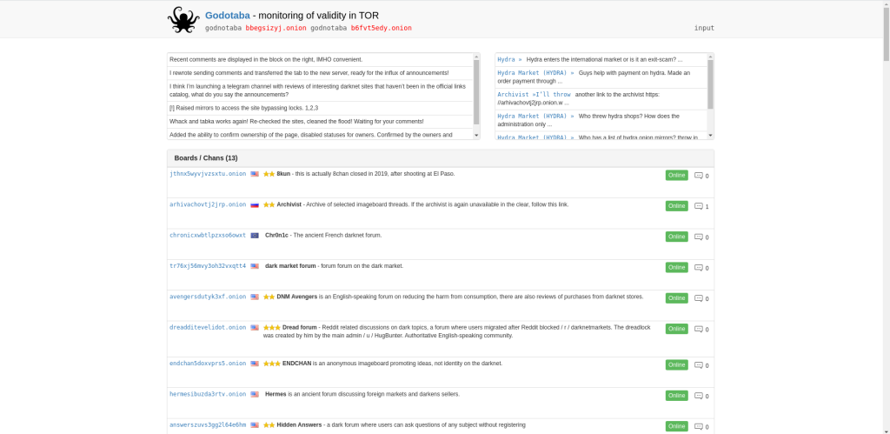890x434 pixels.
Task: Open the 'Hydra »' recent comment link
Action: pos(509,59)
